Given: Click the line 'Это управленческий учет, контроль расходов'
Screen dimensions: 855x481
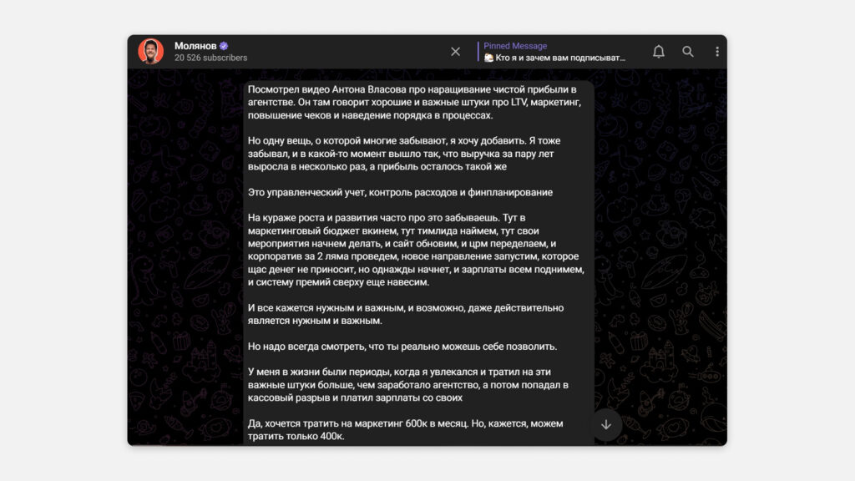Looking at the screenshot, I should click(x=400, y=193).
